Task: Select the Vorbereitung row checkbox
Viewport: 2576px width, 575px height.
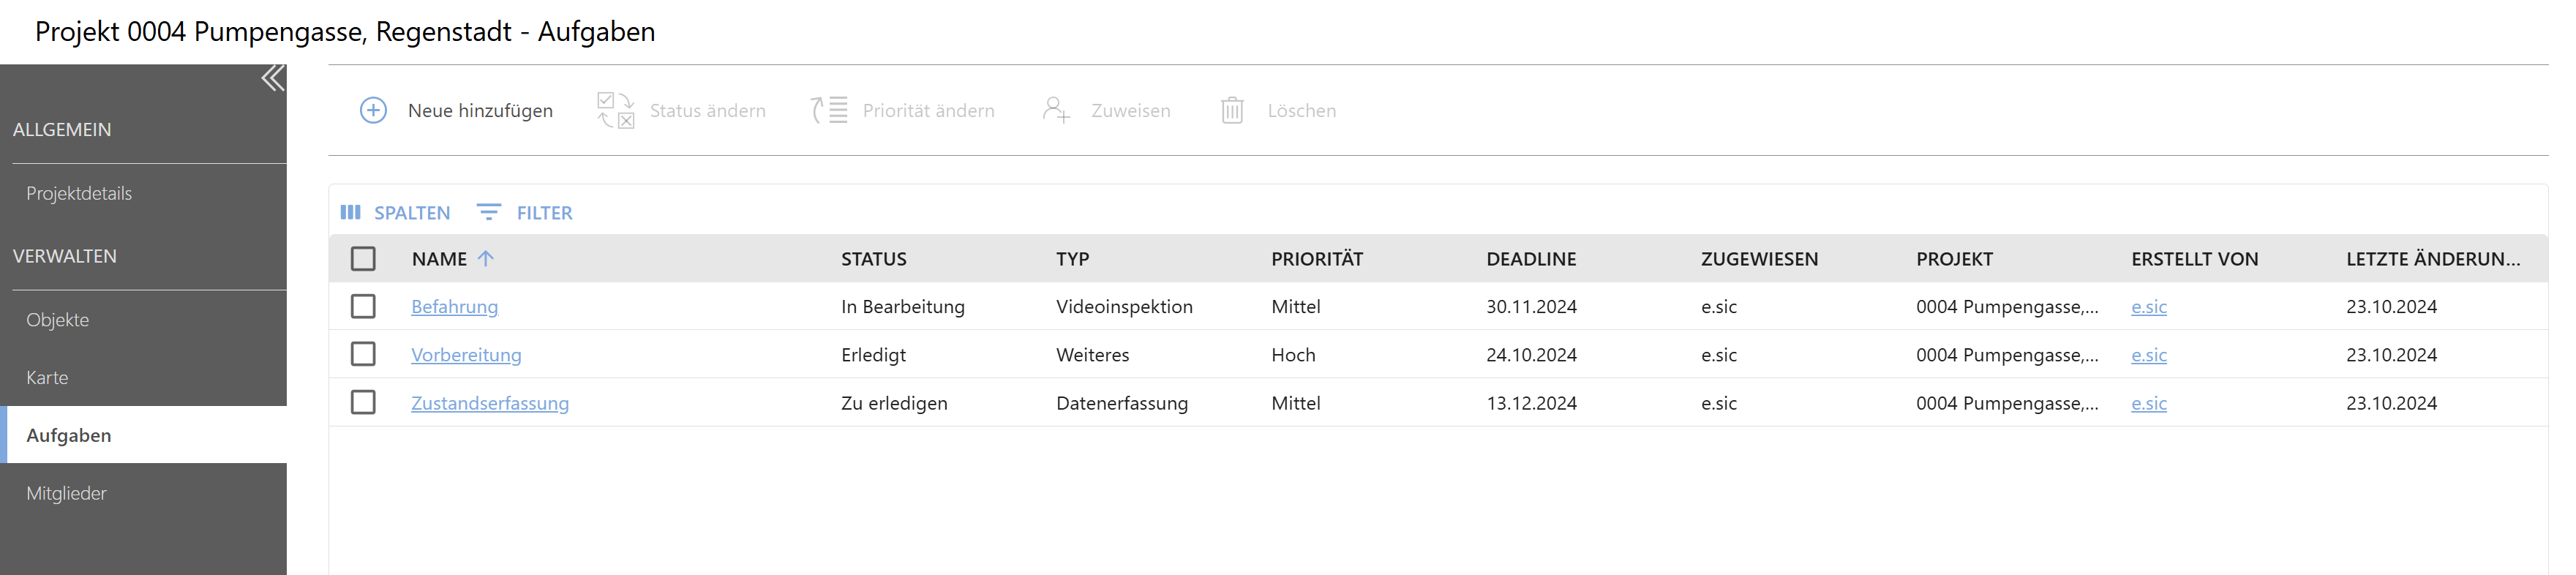Action: (x=363, y=354)
